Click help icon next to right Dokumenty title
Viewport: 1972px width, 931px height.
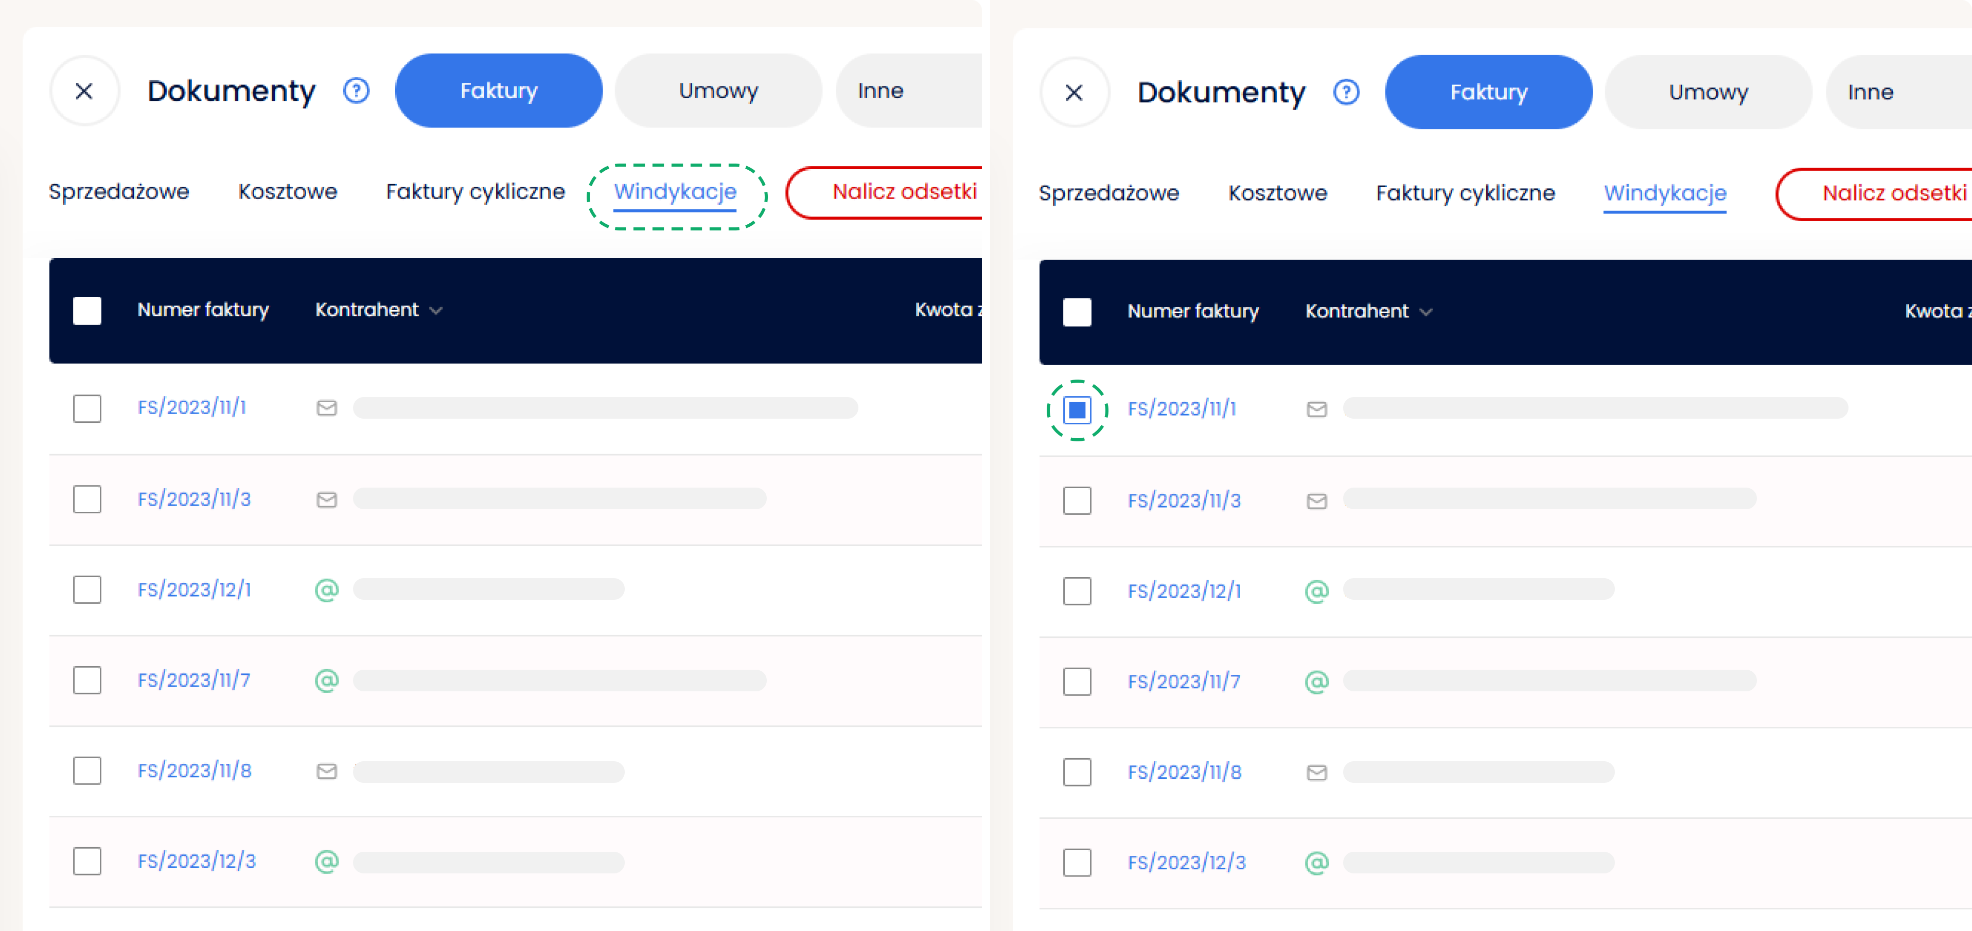(1346, 93)
